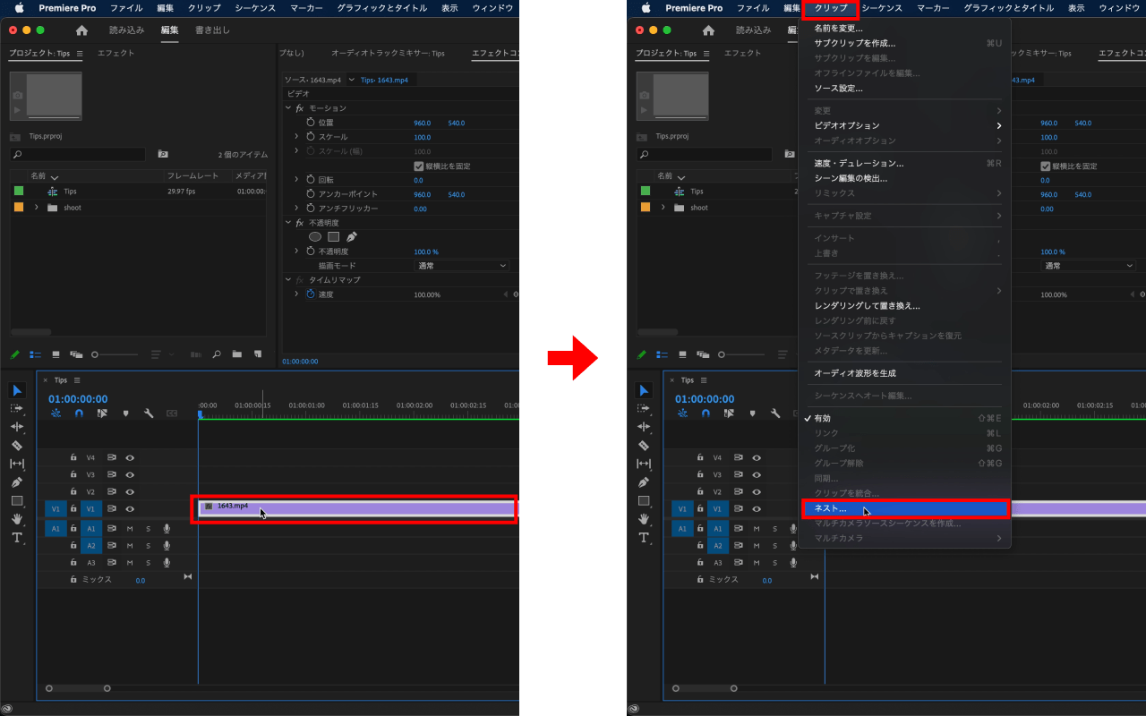The image size is (1146, 716).
Task: Open ビデオオプション submenu in the Clip menu
Action: click(904, 125)
